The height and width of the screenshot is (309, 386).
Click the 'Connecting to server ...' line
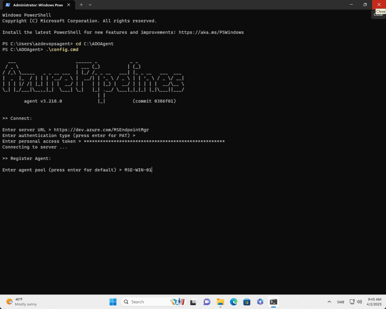coord(35,147)
